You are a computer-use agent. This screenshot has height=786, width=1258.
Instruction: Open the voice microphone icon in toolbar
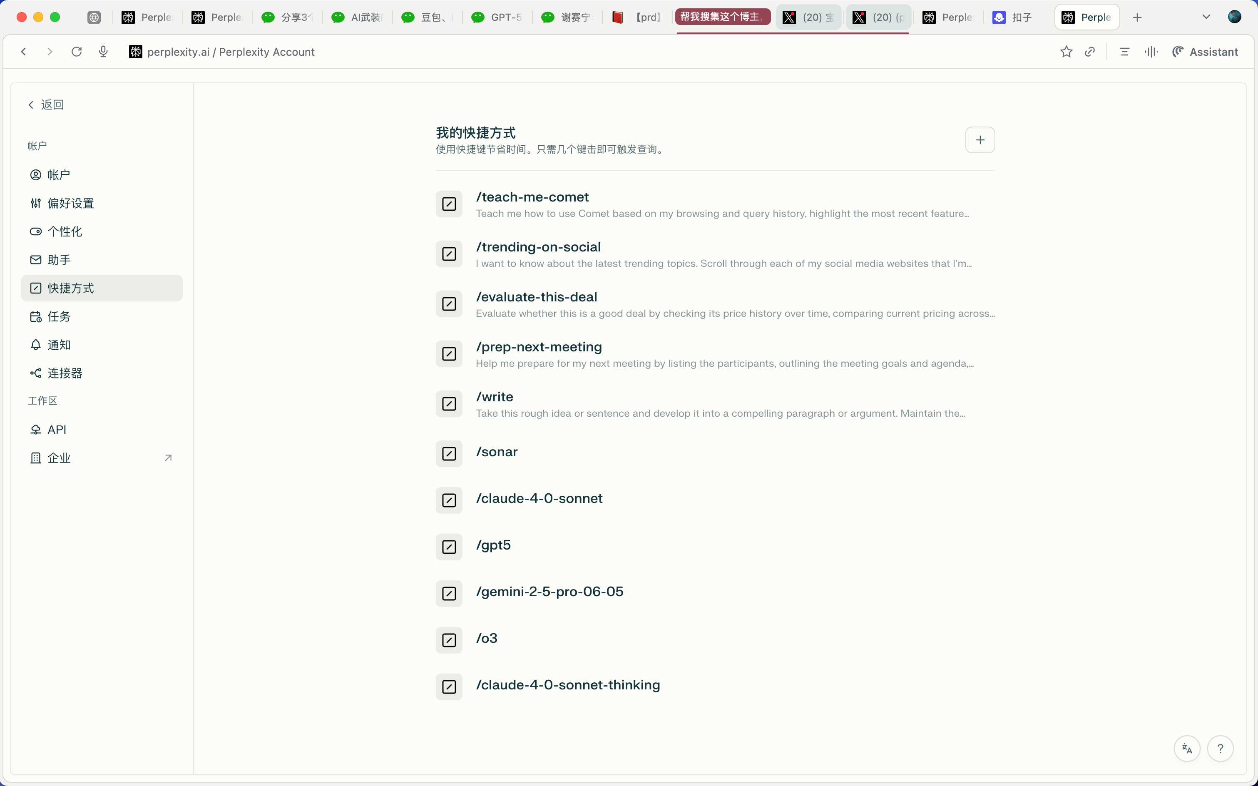104,52
